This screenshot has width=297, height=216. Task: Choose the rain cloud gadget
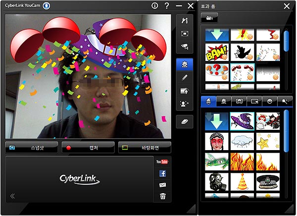click(243, 142)
